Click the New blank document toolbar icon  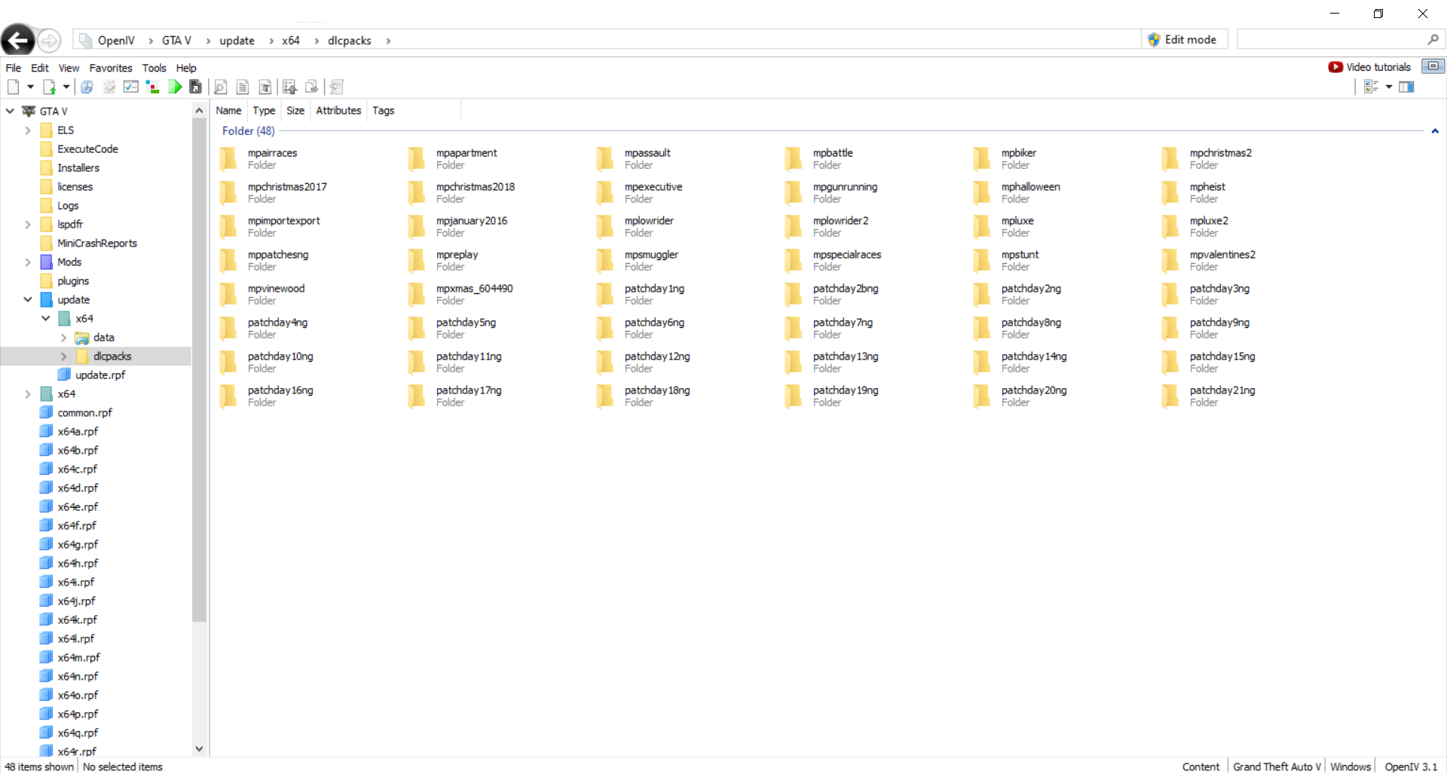point(13,87)
